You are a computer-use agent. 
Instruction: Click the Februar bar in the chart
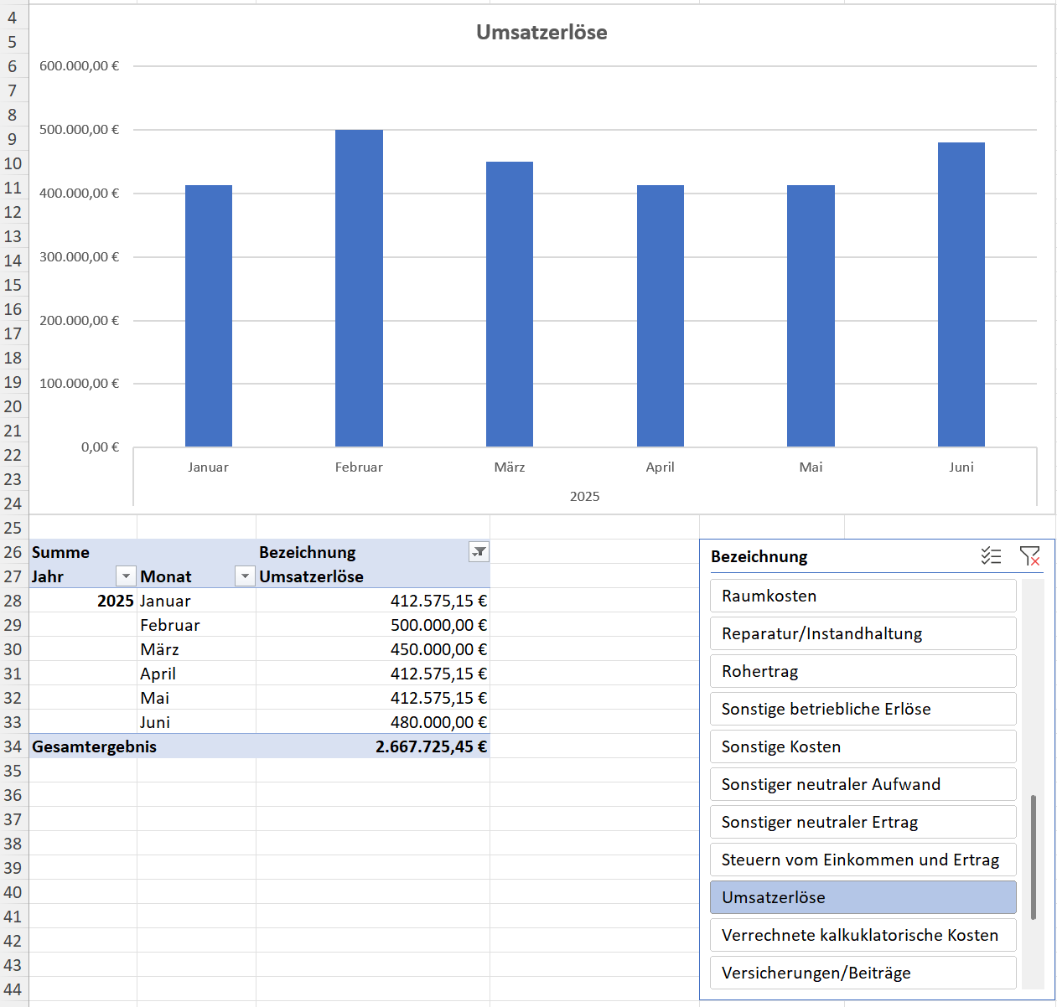(359, 289)
